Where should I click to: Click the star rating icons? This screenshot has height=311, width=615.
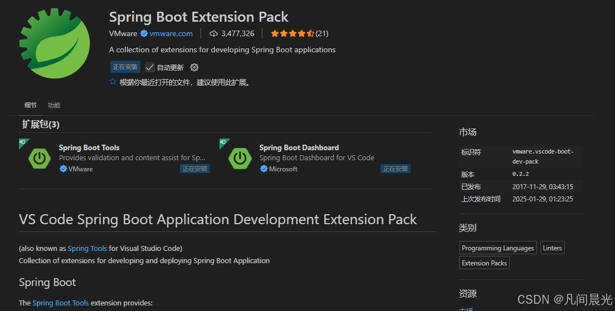(292, 34)
